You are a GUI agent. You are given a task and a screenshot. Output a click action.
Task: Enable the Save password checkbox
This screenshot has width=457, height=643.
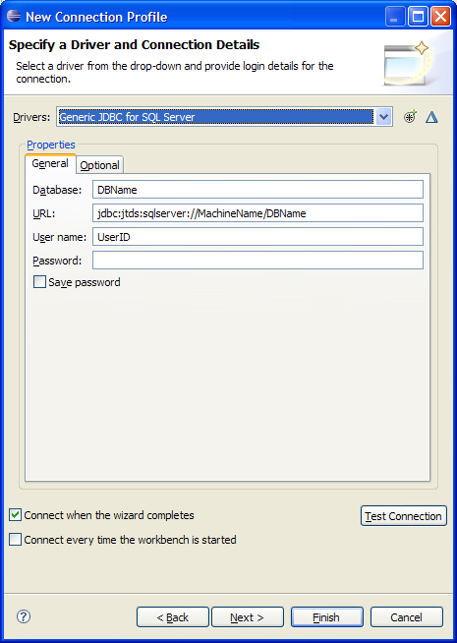39,282
